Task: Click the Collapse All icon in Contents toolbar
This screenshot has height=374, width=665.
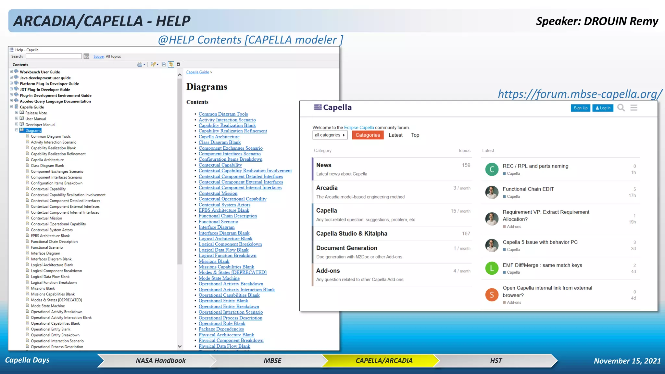Action: coord(164,64)
